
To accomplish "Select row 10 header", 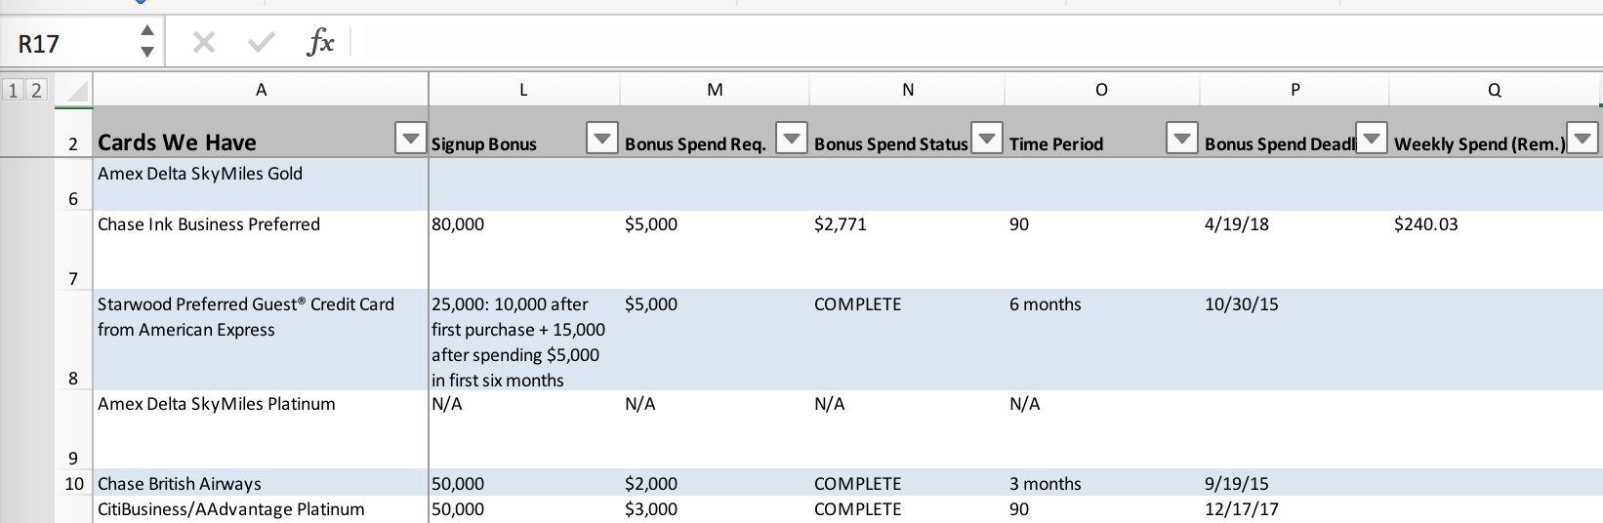I will tap(74, 483).
